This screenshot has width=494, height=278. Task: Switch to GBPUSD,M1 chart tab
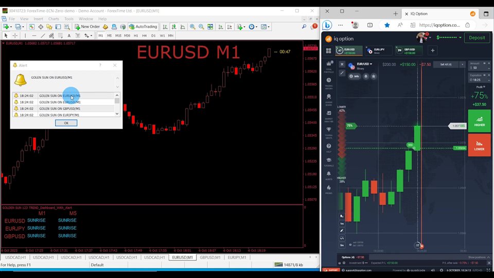point(210,257)
